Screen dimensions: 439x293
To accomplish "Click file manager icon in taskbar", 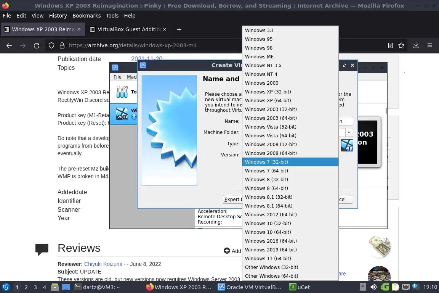I will pos(55,287).
